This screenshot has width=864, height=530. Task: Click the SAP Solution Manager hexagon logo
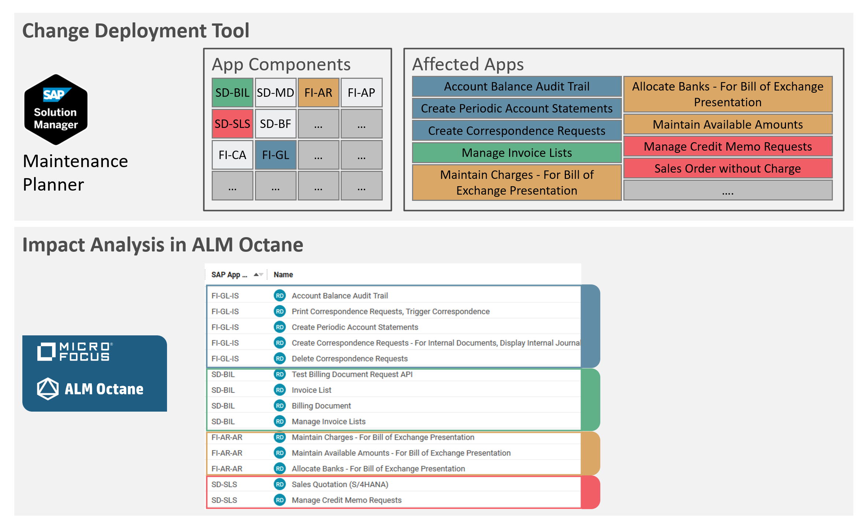click(56, 110)
